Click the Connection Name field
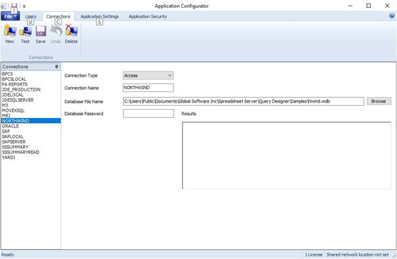Image resolution: width=397 pixels, height=259 pixels. (x=148, y=88)
